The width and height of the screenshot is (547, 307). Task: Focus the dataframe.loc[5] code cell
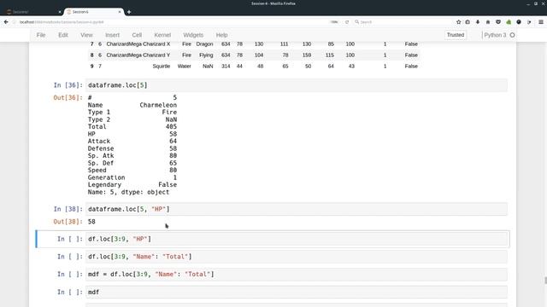point(297,85)
